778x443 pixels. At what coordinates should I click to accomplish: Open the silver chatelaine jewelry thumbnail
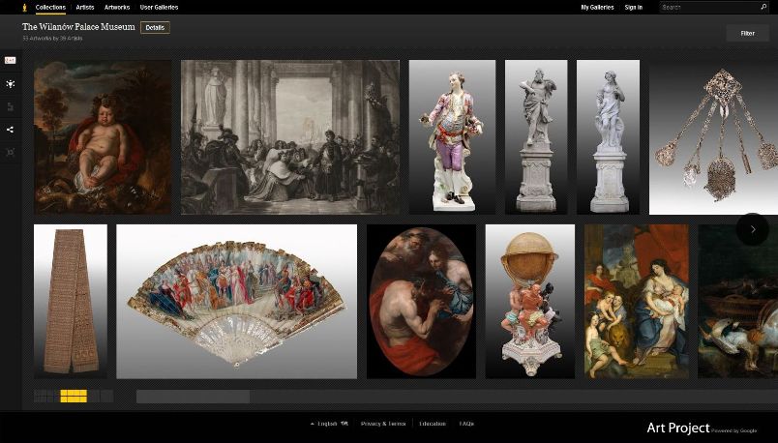point(713,137)
